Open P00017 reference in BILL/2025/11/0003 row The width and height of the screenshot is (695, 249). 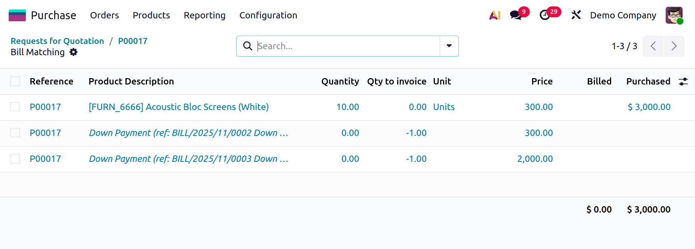46,159
